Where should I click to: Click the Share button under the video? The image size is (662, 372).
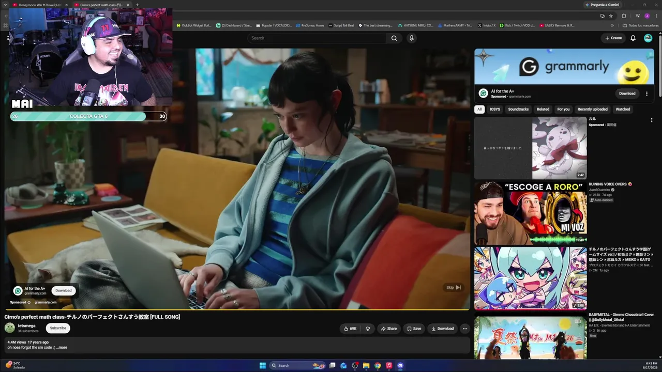tap(388, 329)
